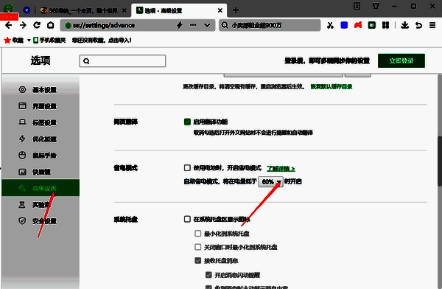Click the red game controller extension icon
Viewport: 442px width, 289px height.
tap(358, 25)
